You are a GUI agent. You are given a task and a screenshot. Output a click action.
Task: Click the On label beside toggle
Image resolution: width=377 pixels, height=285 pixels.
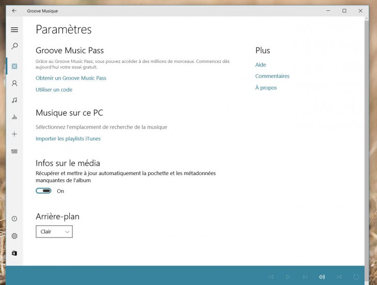(x=60, y=191)
